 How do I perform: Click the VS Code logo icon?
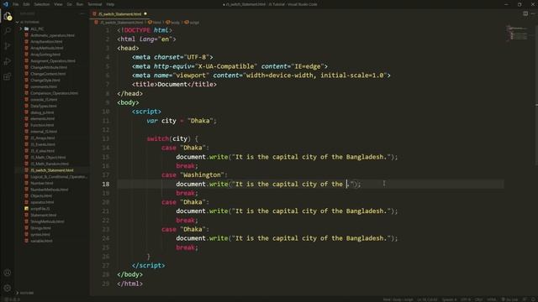pos(6,4)
